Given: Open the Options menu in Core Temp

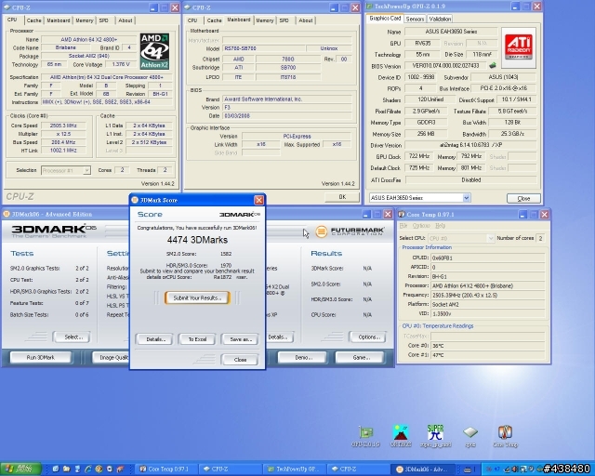Looking at the screenshot, I should (x=421, y=226).
